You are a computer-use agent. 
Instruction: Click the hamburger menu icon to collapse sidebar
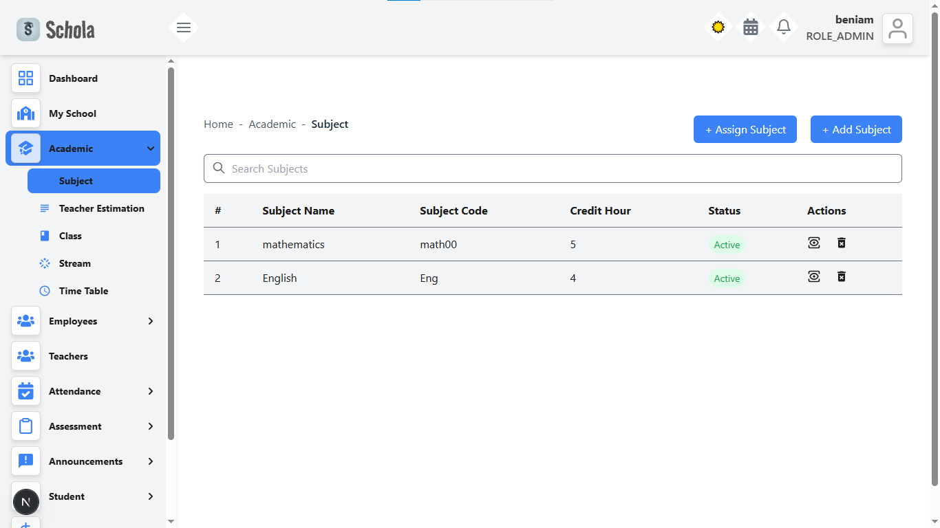pyautogui.click(x=183, y=27)
